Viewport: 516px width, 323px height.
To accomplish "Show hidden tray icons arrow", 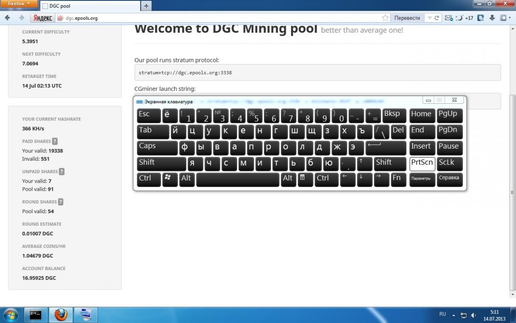I will coord(454,315).
